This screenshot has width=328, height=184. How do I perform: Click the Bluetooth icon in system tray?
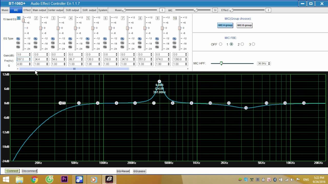[275, 180]
